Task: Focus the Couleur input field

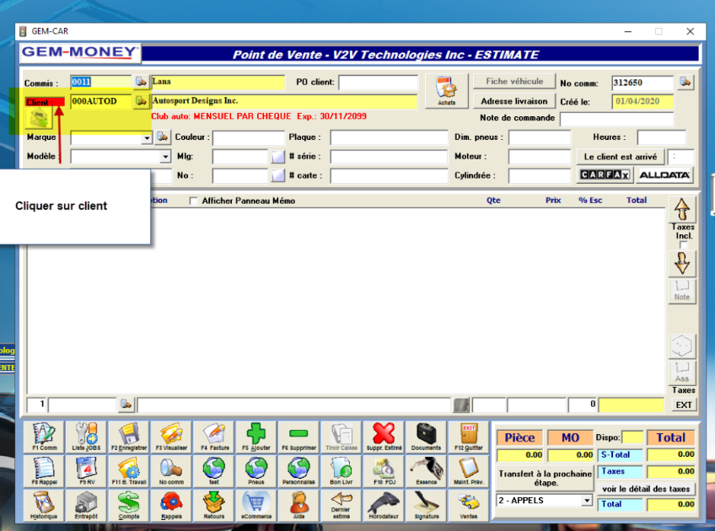Action: coord(249,137)
